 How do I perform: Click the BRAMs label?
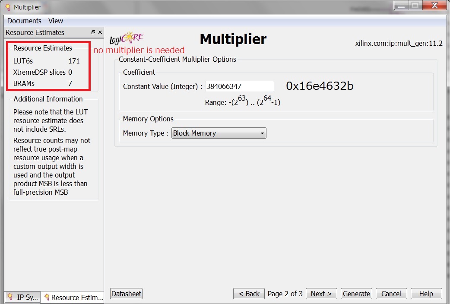(24, 83)
